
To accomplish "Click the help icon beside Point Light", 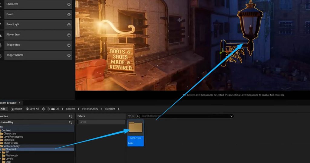I will 69,24.
